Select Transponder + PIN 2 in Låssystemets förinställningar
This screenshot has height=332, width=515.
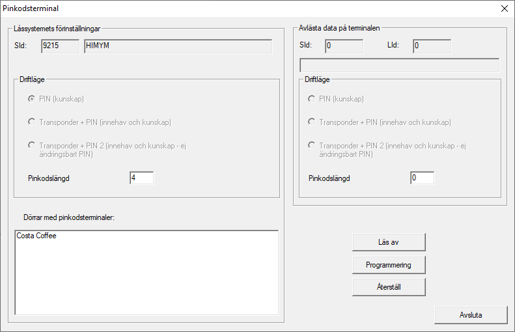pyautogui.click(x=31, y=145)
